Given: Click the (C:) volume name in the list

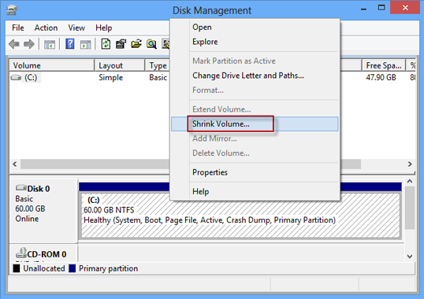Looking at the screenshot, I should [x=31, y=77].
